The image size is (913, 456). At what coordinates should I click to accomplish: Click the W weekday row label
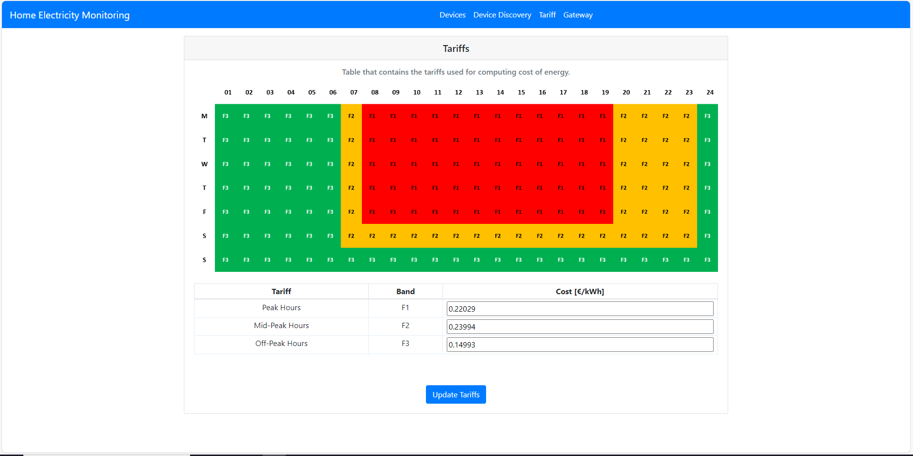pos(204,164)
